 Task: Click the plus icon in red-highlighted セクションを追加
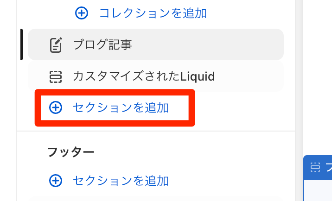[56, 107]
